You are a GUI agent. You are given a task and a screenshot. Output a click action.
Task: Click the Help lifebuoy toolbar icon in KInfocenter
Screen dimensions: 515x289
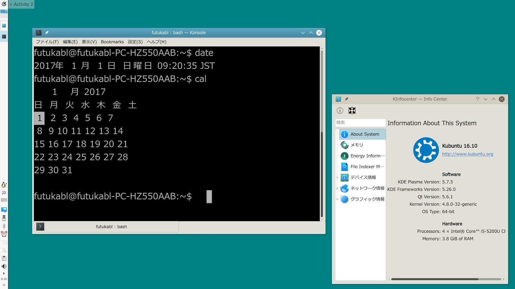(352, 111)
